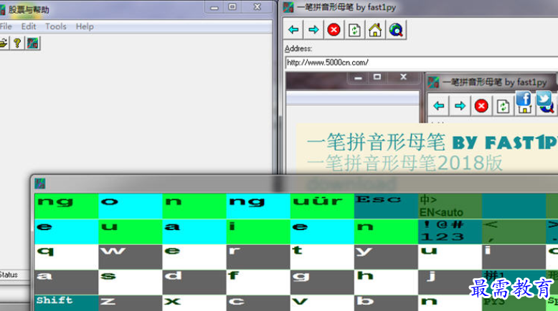This screenshot has width=558, height=311.
Task: Click the 'uür' key in the top row
Action: pyautogui.click(x=322, y=206)
